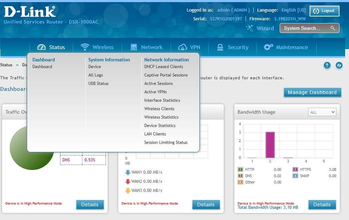Click the Wireless wifi icon
The image size is (349, 220).
[x=85, y=47]
